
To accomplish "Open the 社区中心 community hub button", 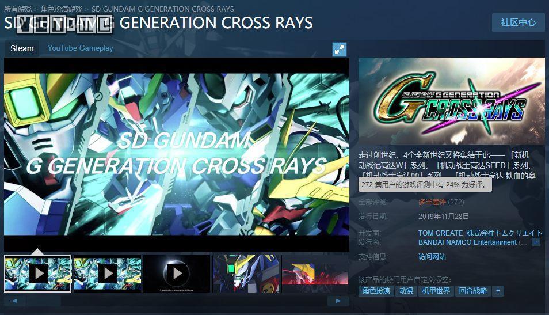I will [x=518, y=22].
